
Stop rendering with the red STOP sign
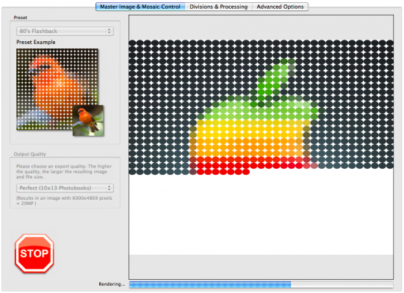(x=35, y=253)
